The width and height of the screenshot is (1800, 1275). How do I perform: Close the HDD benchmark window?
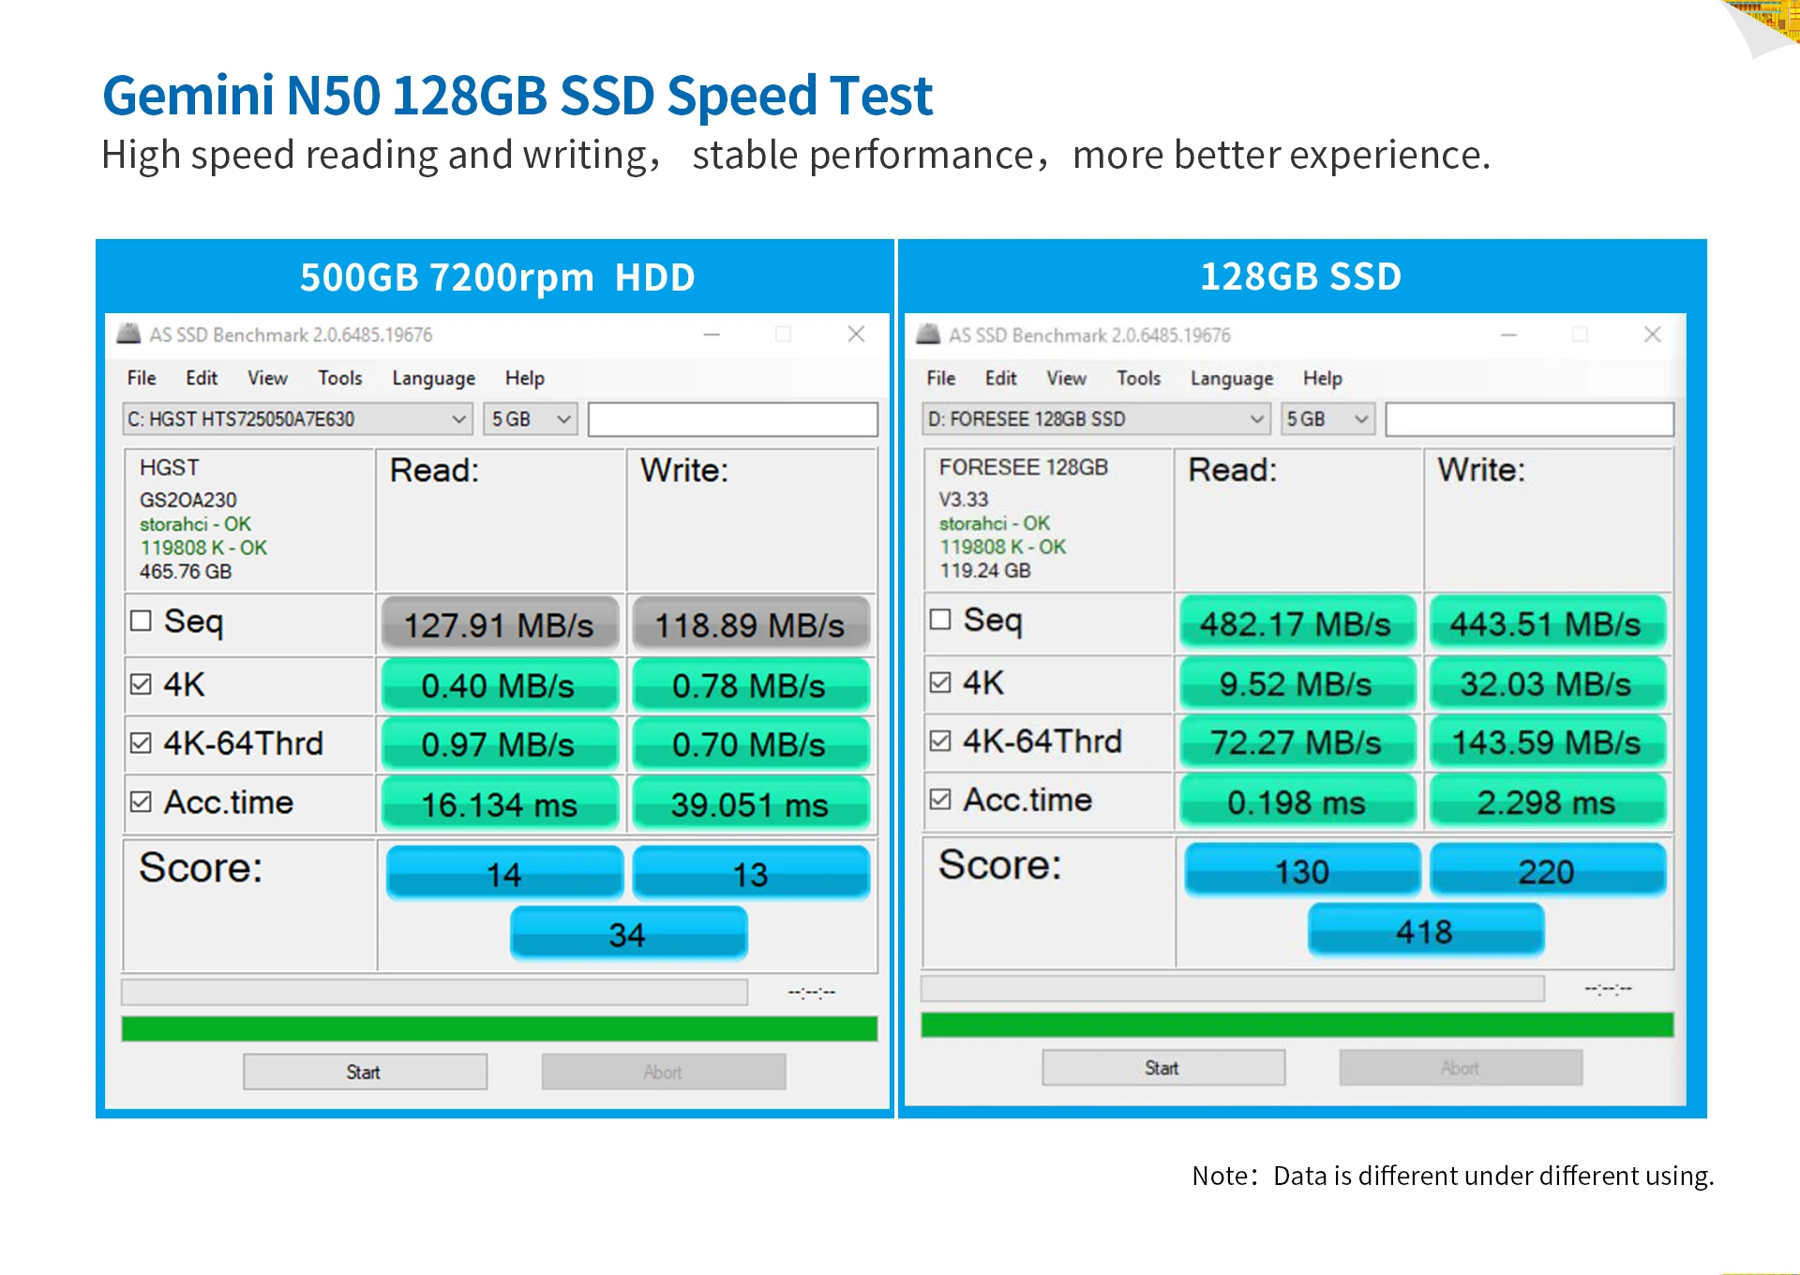[x=856, y=335]
